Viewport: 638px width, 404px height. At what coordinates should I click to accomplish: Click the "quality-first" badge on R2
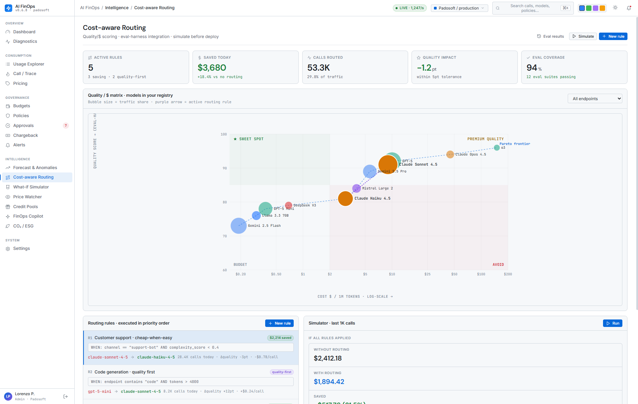[x=282, y=372]
